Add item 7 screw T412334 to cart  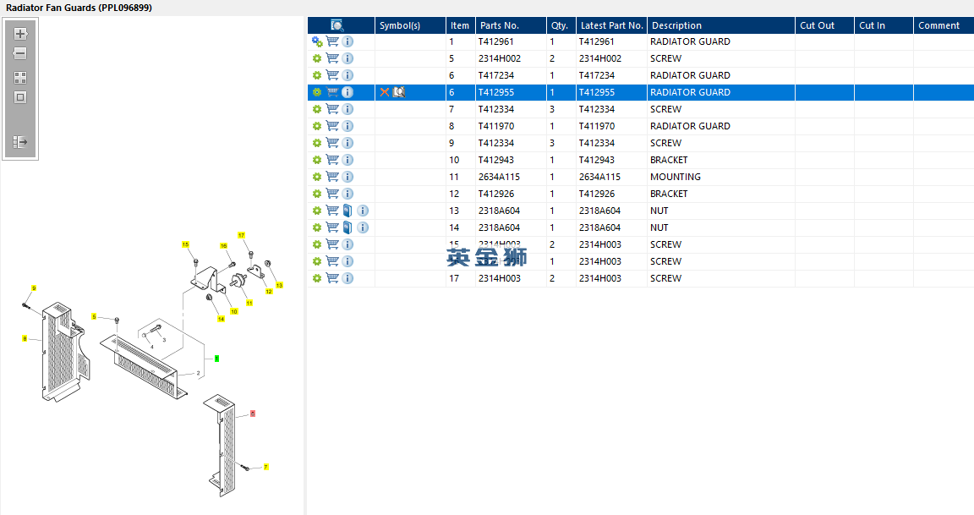click(x=332, y=109)
